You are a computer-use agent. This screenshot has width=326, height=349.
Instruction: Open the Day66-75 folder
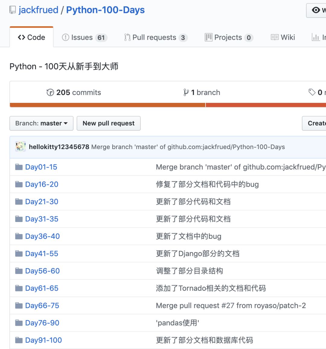[42, 306]
